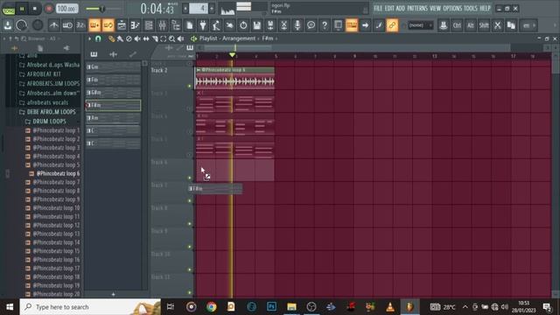
Task: Open project info document icon
Action: point(189,25)
